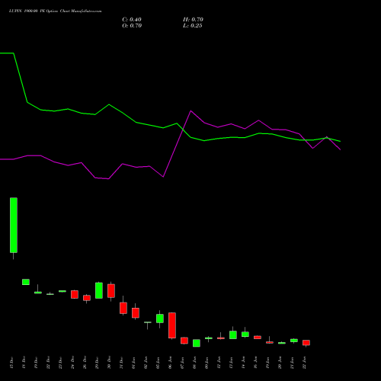Click the purple line peak above 07 Jan

click(x=190, y=110)
